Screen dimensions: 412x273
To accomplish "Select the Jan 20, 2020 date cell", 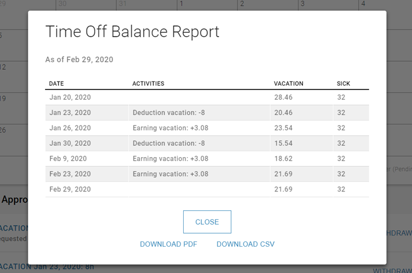I will 70,98.
